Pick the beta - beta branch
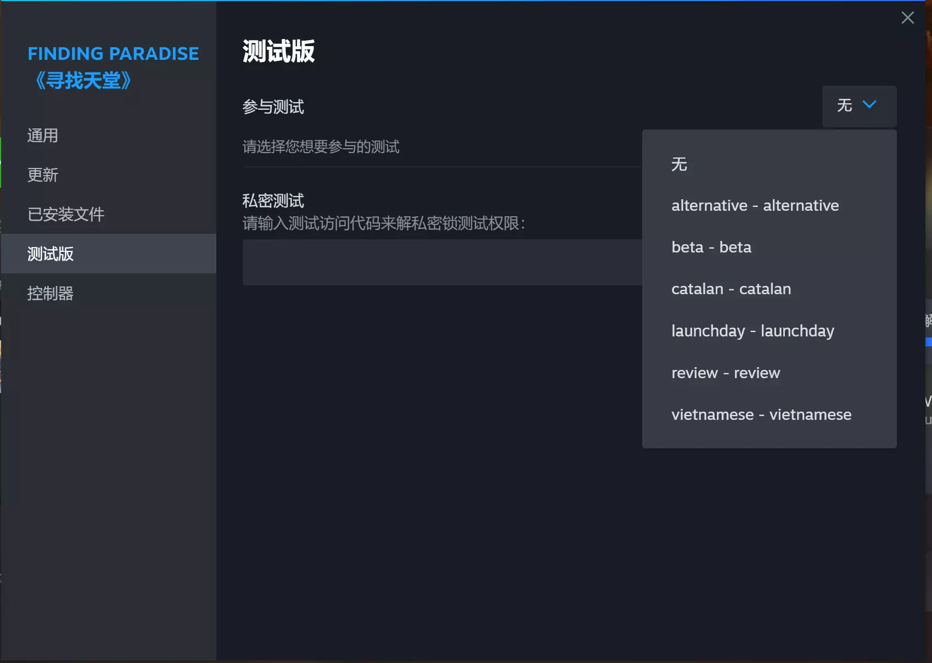932x663 pixels. click(769, 248)
